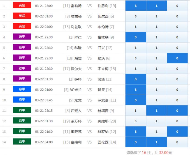Select 3 (home win) for 埃弗顿 vs 切尔西

tap(135, 16)
